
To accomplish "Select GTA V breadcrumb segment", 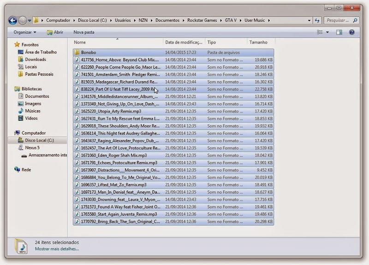I will click(x=231, y=20).
